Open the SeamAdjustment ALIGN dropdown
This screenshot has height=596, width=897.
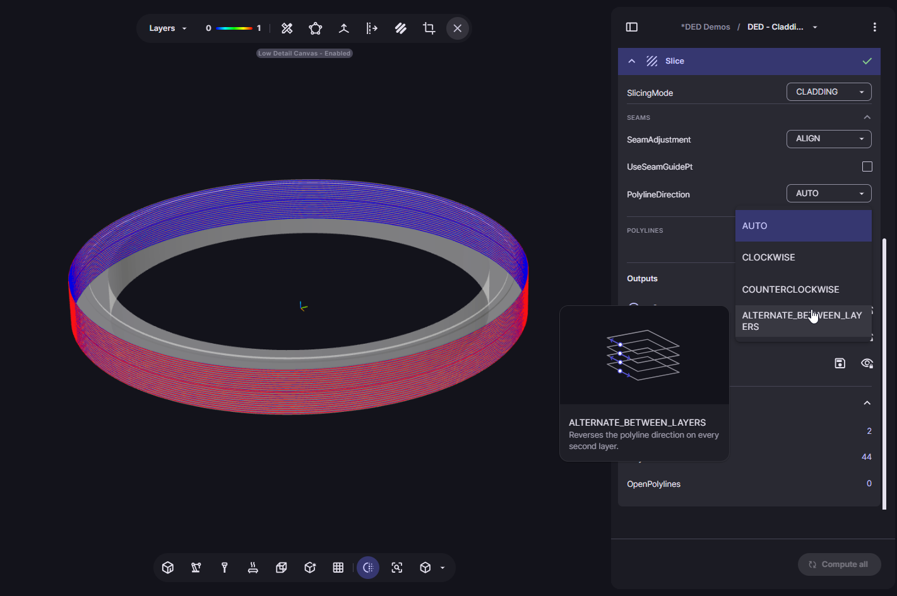tap(828, 139)
